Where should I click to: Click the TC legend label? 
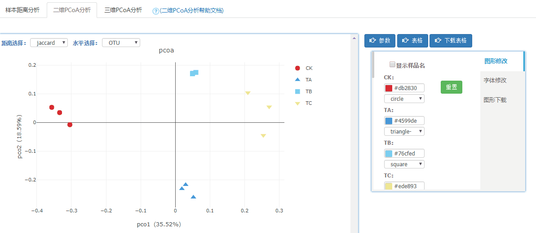pos(309,103)
